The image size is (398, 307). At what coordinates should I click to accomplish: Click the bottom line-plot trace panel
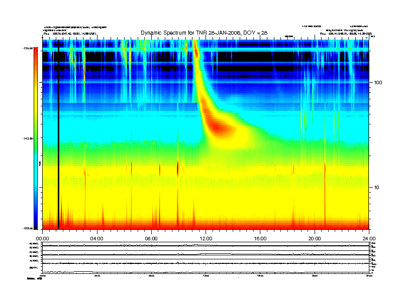point(206,257)
